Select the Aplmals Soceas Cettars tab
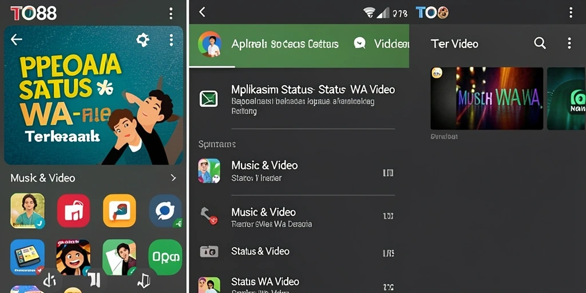The height and width of the screenshot is (293, 586). click(285, 44)
